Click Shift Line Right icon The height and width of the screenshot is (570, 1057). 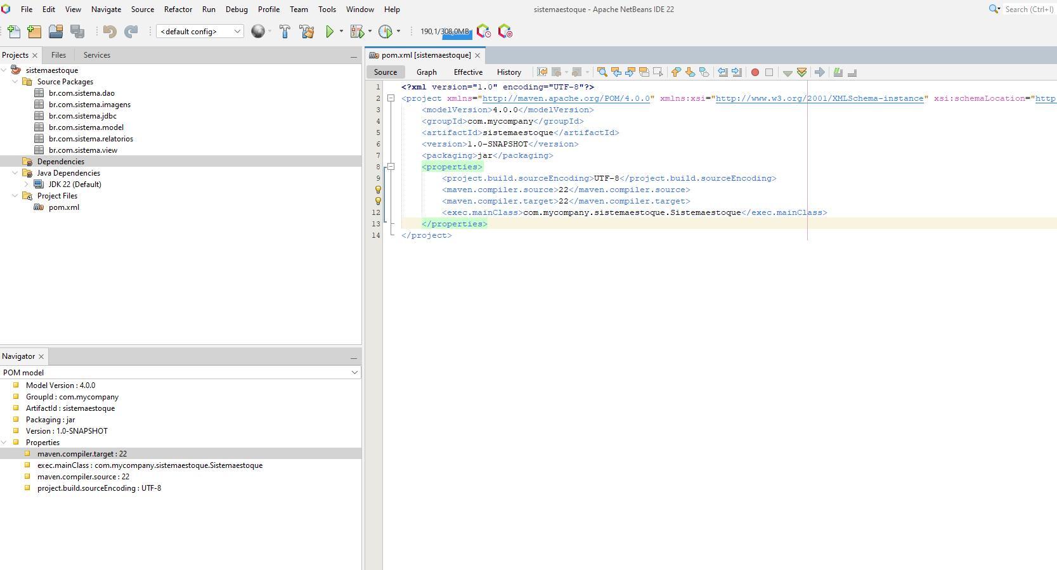tap(736, 72)
